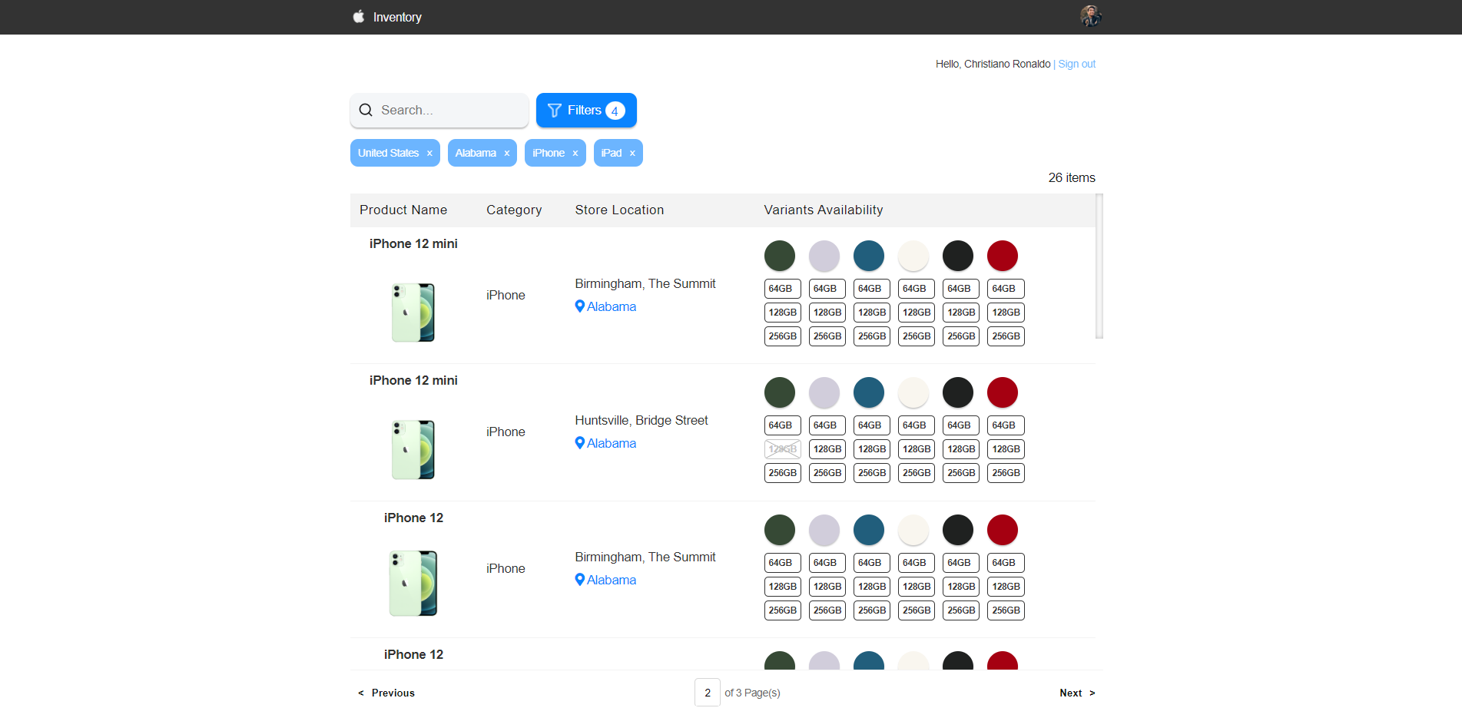Select red color in third row iPhone 12

(x=1003, y=530)
